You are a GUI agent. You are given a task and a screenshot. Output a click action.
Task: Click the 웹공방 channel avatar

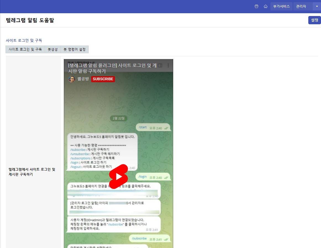72,79
